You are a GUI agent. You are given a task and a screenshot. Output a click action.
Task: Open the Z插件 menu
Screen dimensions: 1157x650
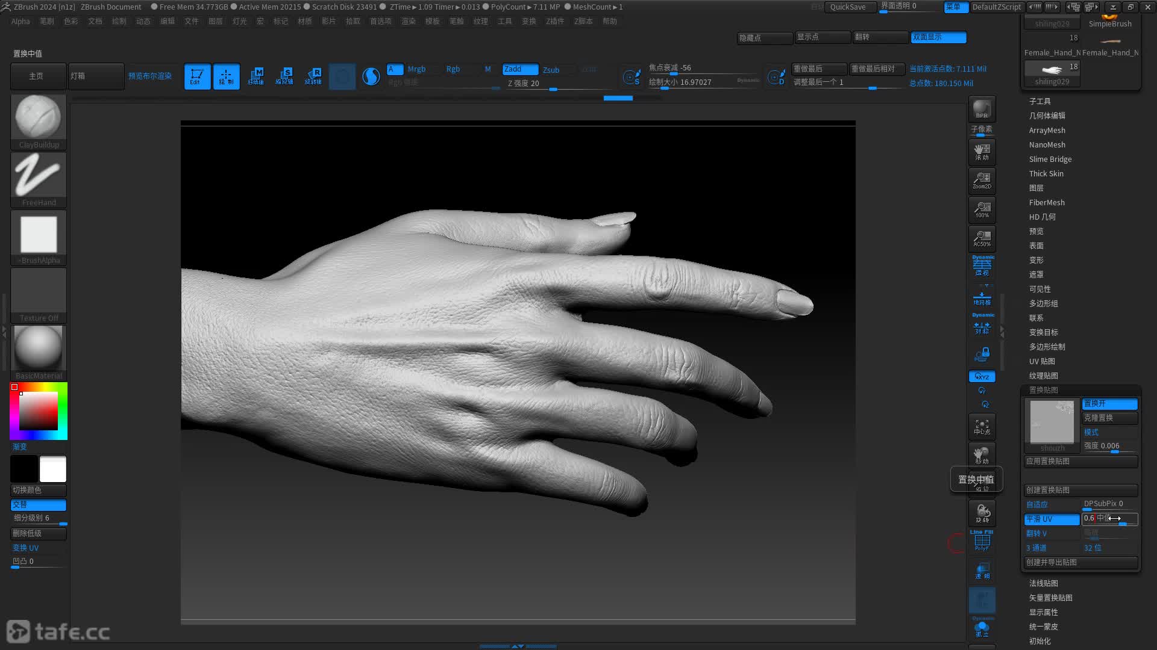tap(555, 21)
